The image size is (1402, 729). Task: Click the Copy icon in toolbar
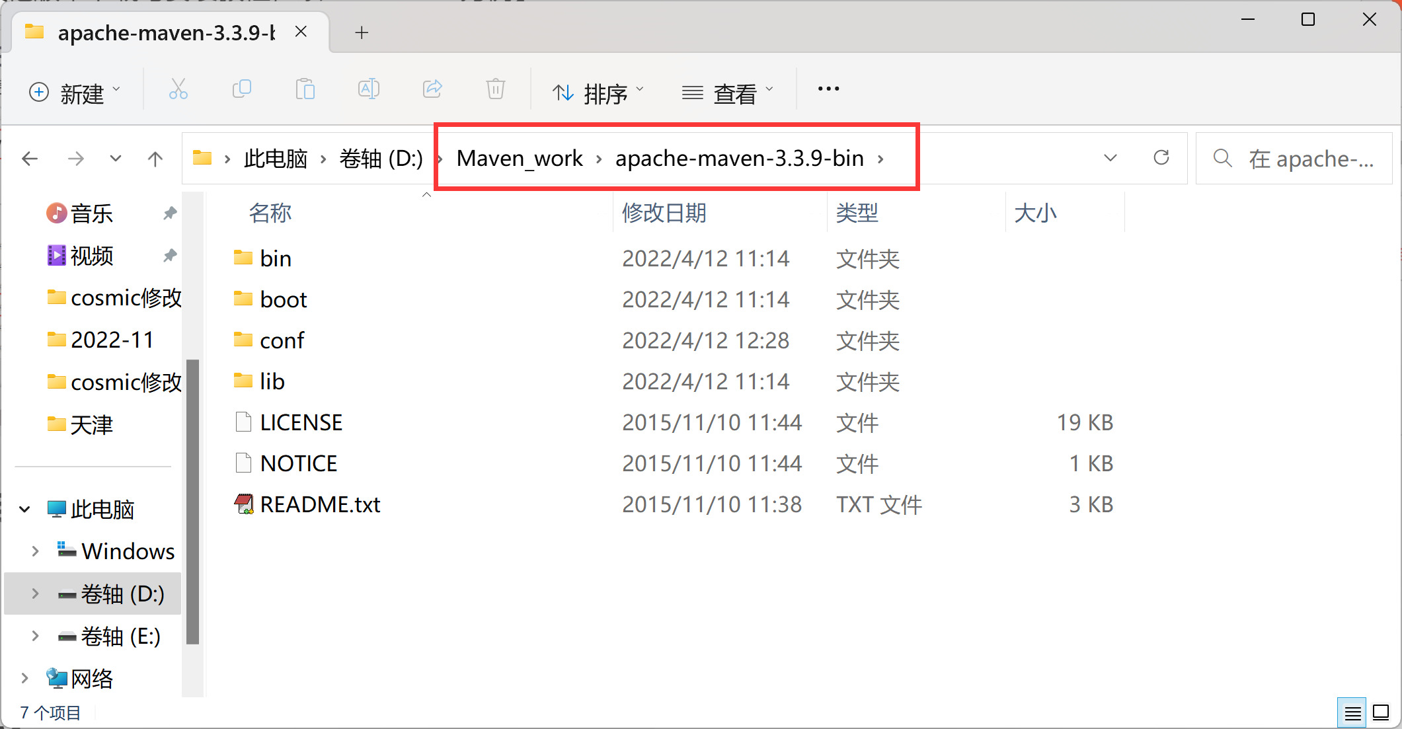(x=241, y=89)
